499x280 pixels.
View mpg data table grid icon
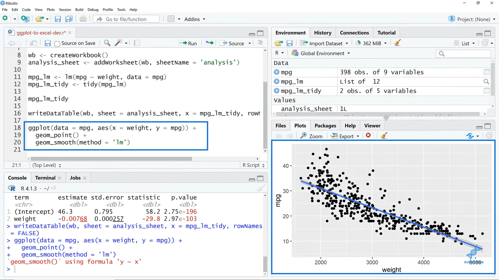[487, 72]
